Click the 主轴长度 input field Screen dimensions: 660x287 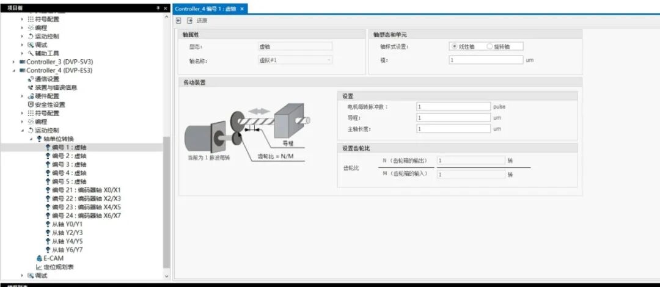click(453, 129)
